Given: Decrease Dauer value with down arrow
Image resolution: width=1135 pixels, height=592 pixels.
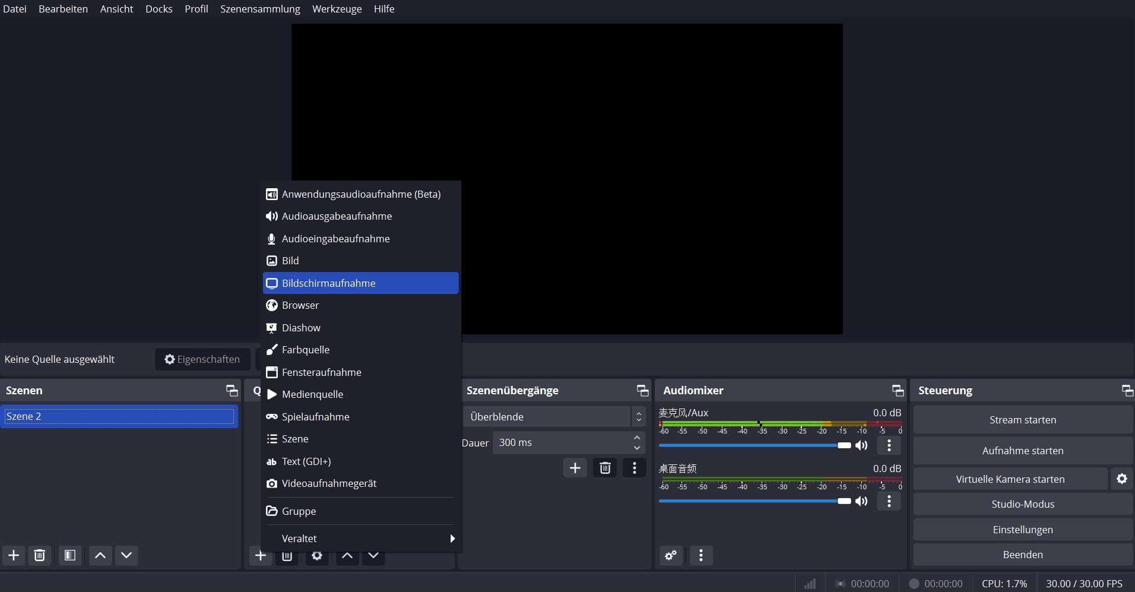Looking at the screenshot, I should [637, 448].
